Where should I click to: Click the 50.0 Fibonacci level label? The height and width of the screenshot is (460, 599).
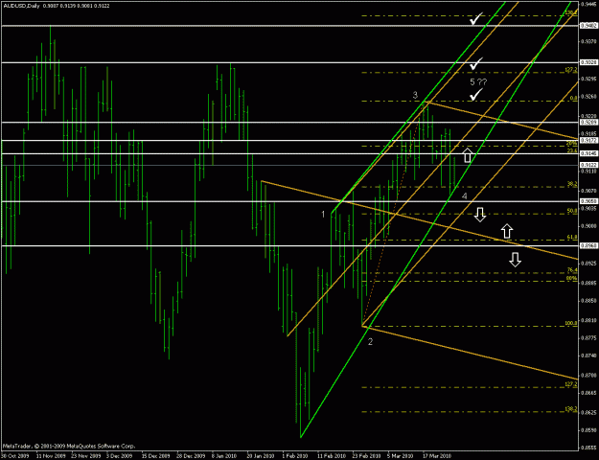(572, 211)
